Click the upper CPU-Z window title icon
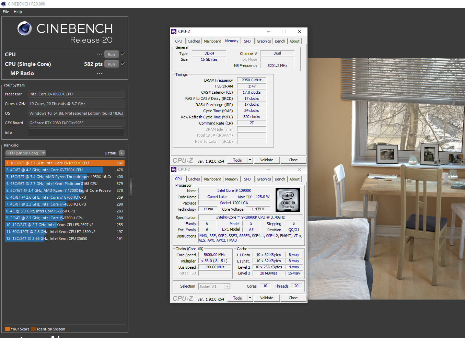 point(174,32)
